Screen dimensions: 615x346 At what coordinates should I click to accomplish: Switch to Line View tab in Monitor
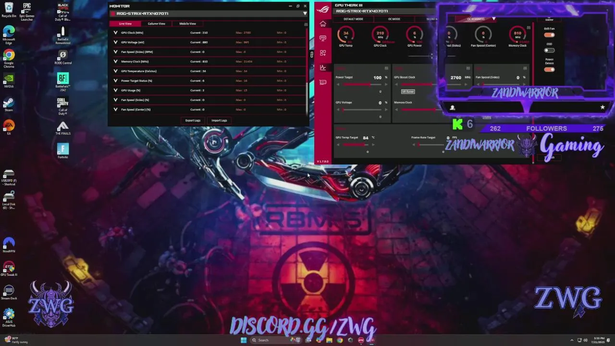tap(125, 24)
